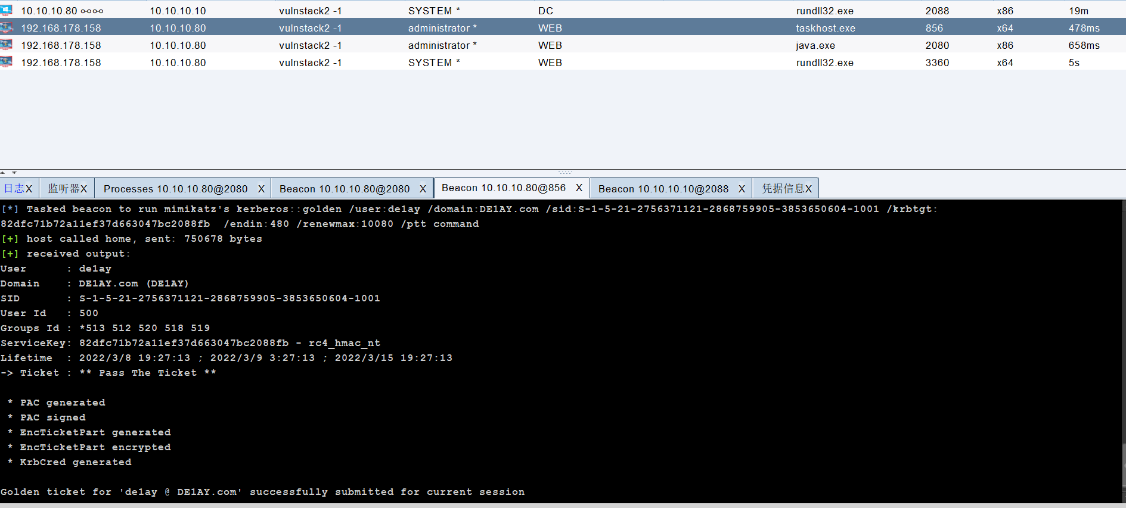Click the console vertical scrollbar
Viewport: 1126px width, 508px height.
(1123, 351)
